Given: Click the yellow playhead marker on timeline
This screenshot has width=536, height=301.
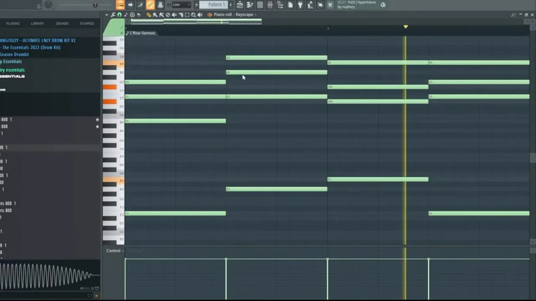Looking at the screenshot, I should [405, 27].
